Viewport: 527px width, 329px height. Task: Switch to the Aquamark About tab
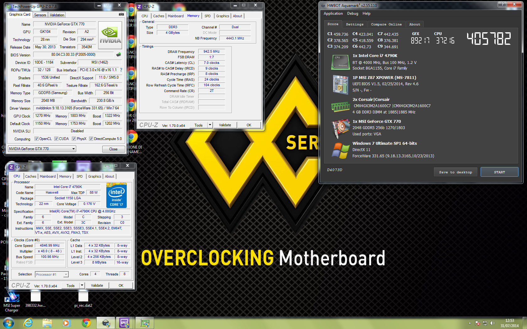[414, 24]
